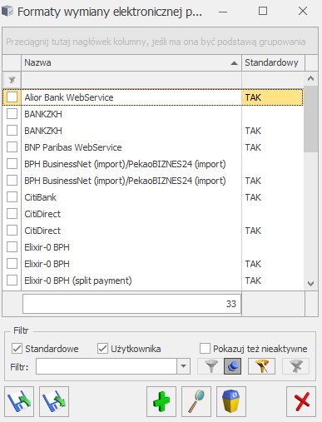Tick the checkbox for CitiBank row
This screenshot has width=322, height=422.
tap(12, 197)
